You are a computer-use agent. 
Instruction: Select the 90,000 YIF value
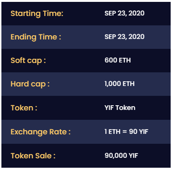pyautogui.click(x=121, y=155)
